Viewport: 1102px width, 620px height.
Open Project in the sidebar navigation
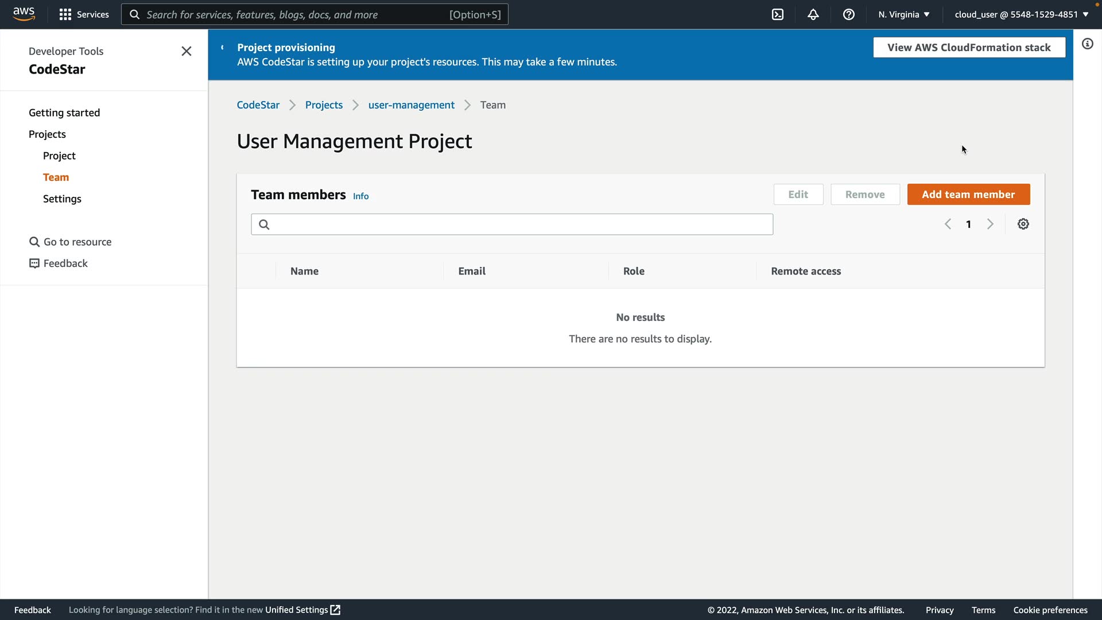(x=59, y=156)
